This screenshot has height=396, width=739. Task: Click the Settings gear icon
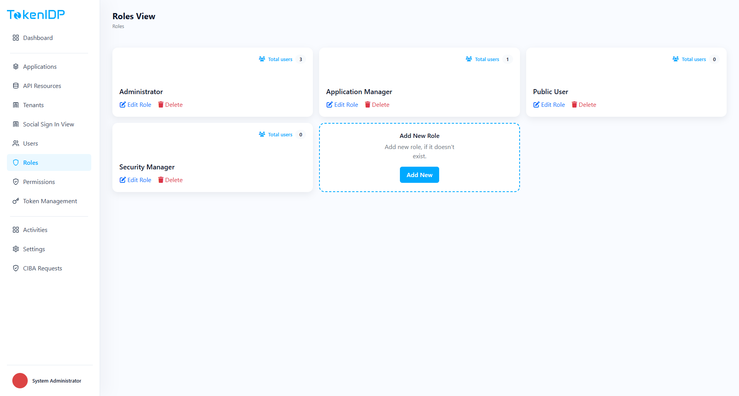click(16, 249)
